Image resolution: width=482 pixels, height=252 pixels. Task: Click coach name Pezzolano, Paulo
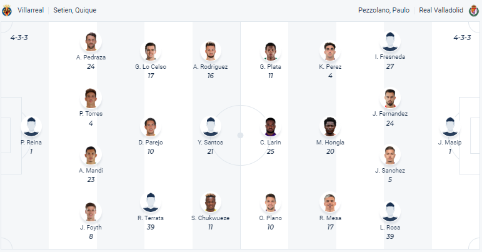point(384,11)
